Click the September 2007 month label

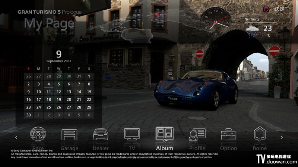click(59, 61)
